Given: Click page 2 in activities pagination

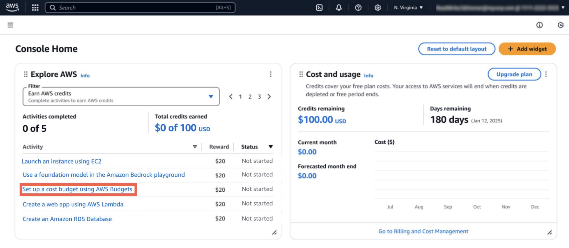Looking at the screenshot, I should (250, 97).
